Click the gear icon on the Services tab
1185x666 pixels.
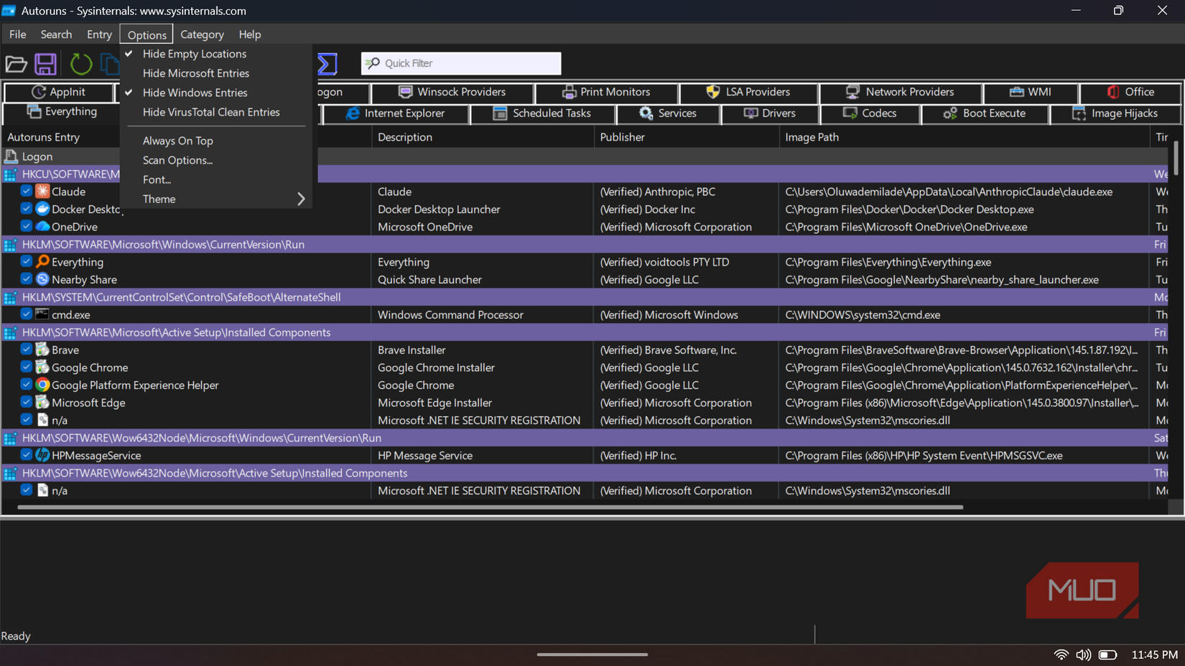645,113
